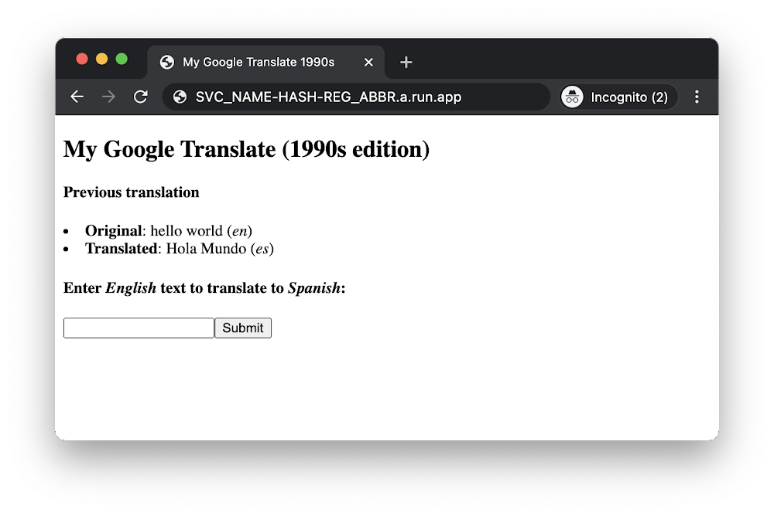Click the page title 'My Google Translate (1990s edition)'

(x=247, y=149)
